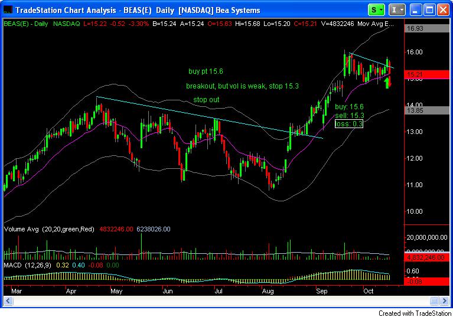
Task: Click the 16.93 upper band price label
Action: tap(427, 28)
